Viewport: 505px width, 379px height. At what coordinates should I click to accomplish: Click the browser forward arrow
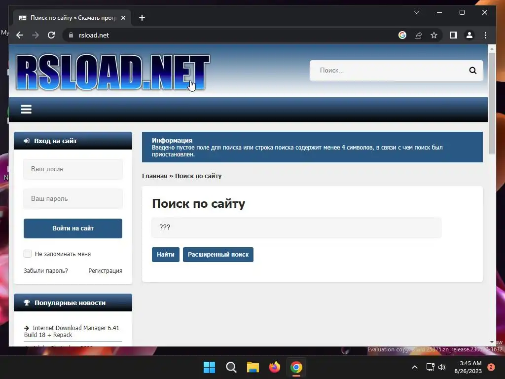coord(36,35)
